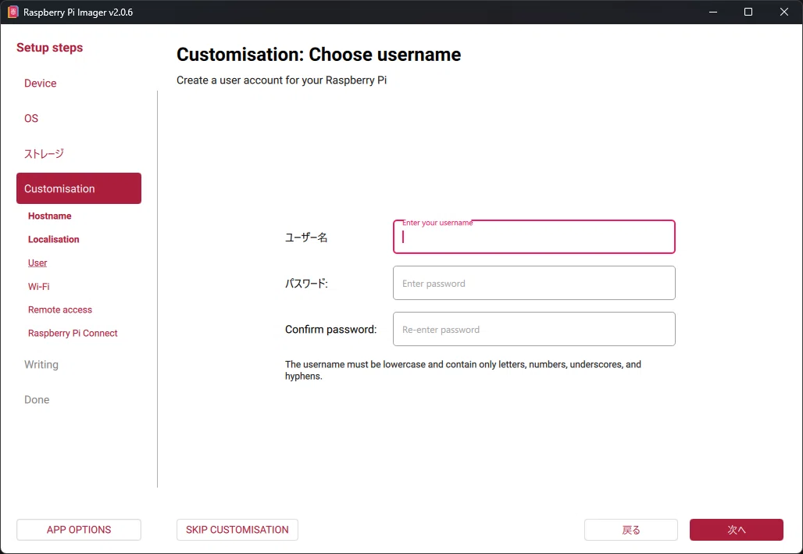
Task: Open APP OPTIONS
Action: [x=79, y=530]
